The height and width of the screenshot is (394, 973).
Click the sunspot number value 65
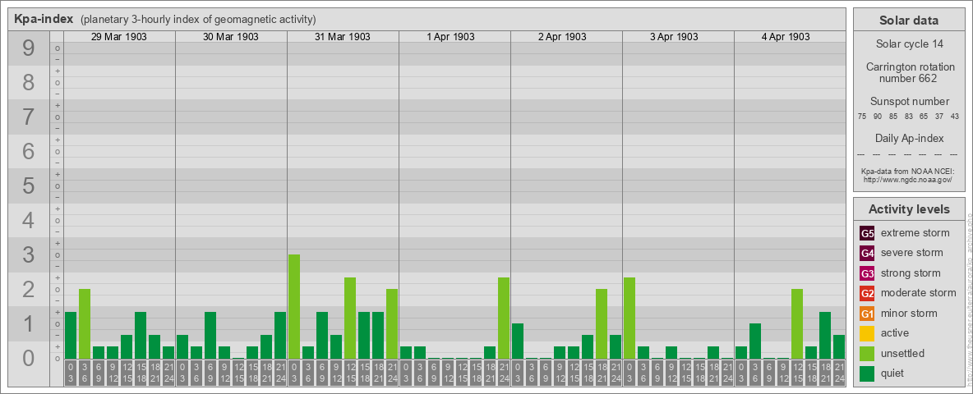point(924,117)
